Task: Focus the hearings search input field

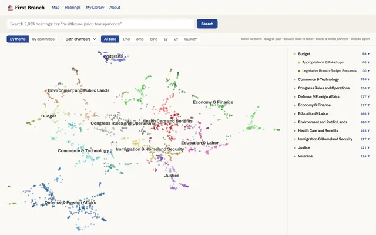Action: pyautogui.click(x=100, y=23)
